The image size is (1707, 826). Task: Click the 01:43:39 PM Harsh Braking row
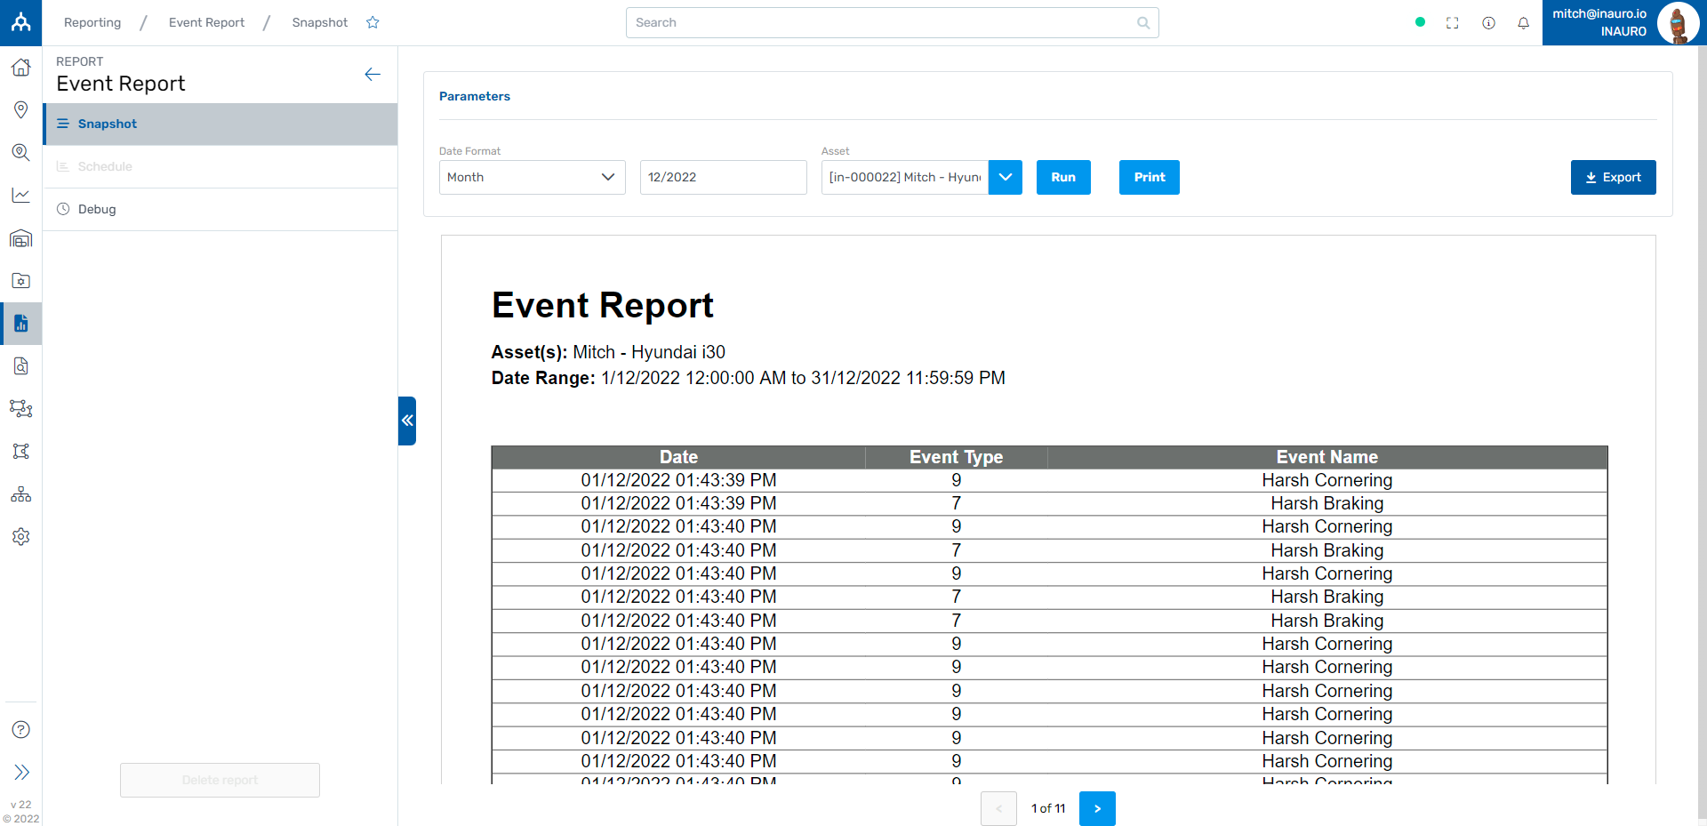click(1049, 503)
